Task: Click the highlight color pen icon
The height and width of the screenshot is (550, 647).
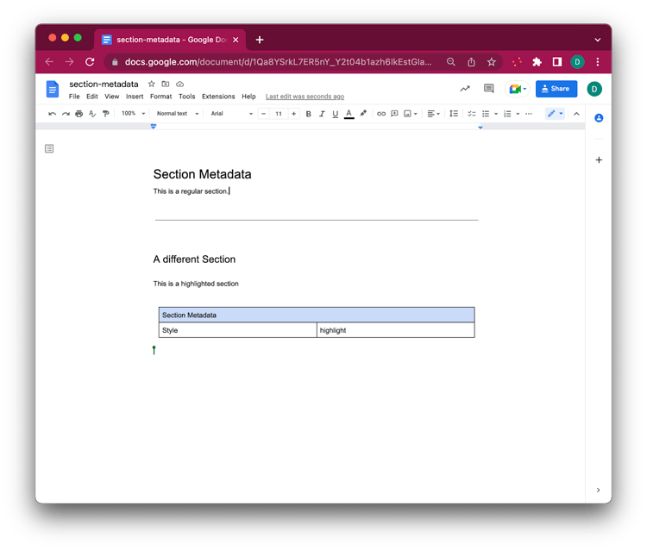Action: [363, 114]
